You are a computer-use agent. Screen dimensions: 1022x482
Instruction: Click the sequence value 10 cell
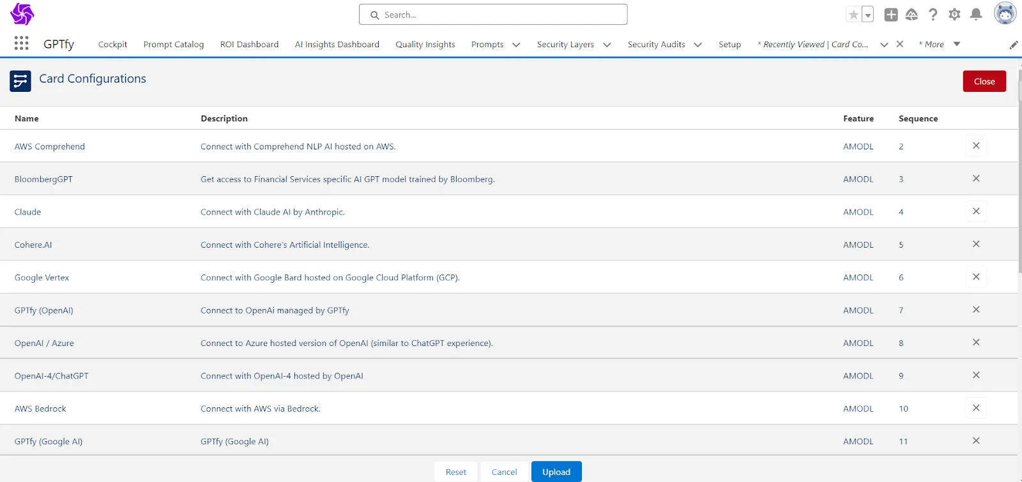[x=903, y=409]
